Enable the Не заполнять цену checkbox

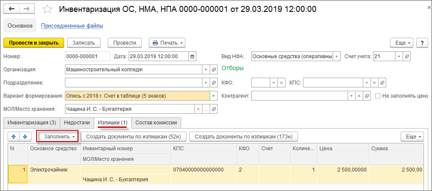tap(378, 96)
